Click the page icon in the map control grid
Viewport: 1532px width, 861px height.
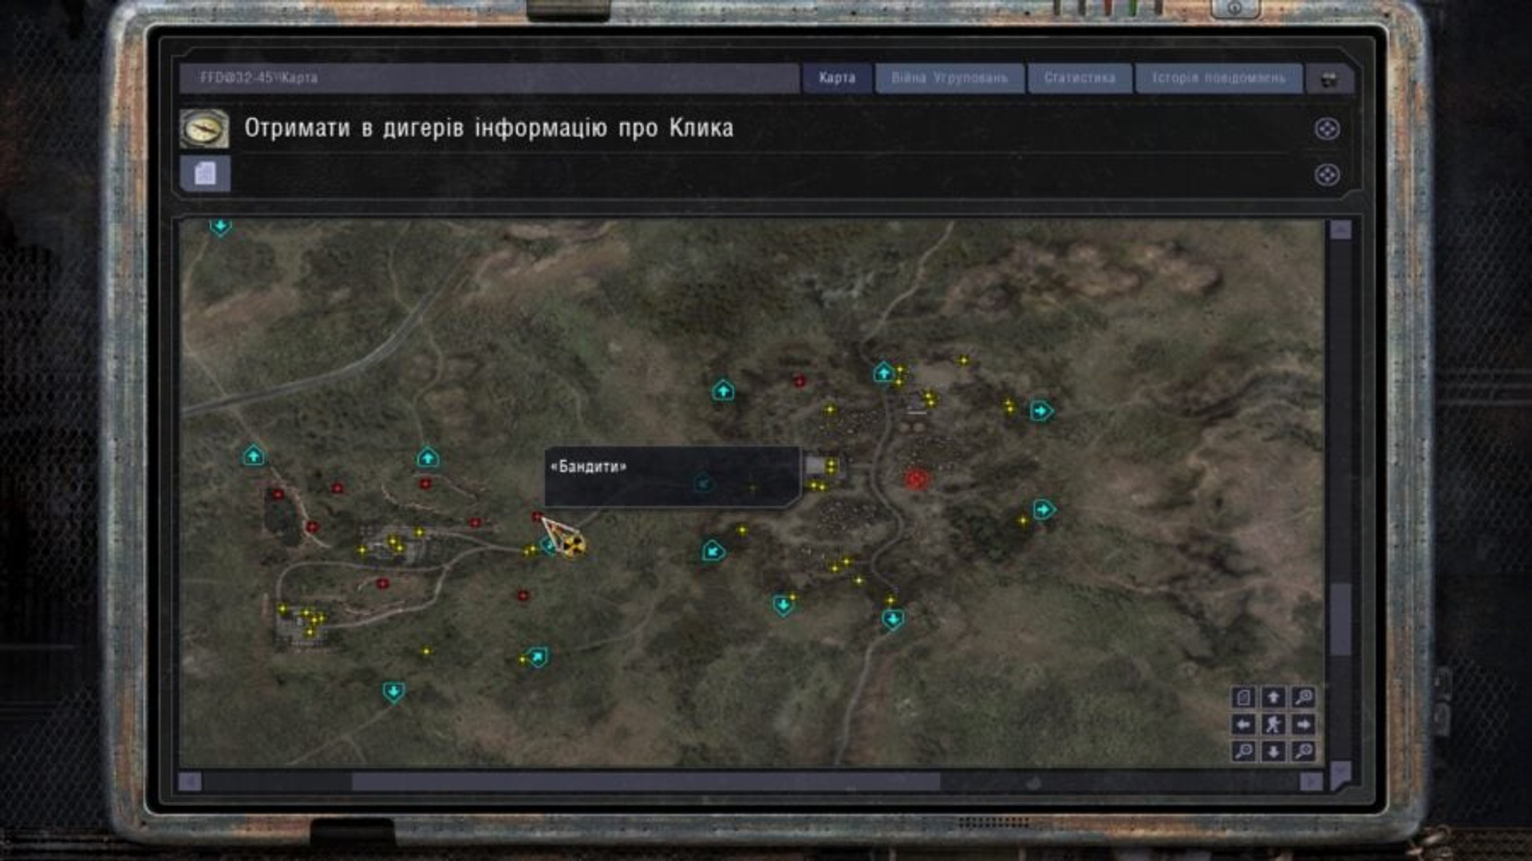pyautogui.click(x=1243, y=697)
